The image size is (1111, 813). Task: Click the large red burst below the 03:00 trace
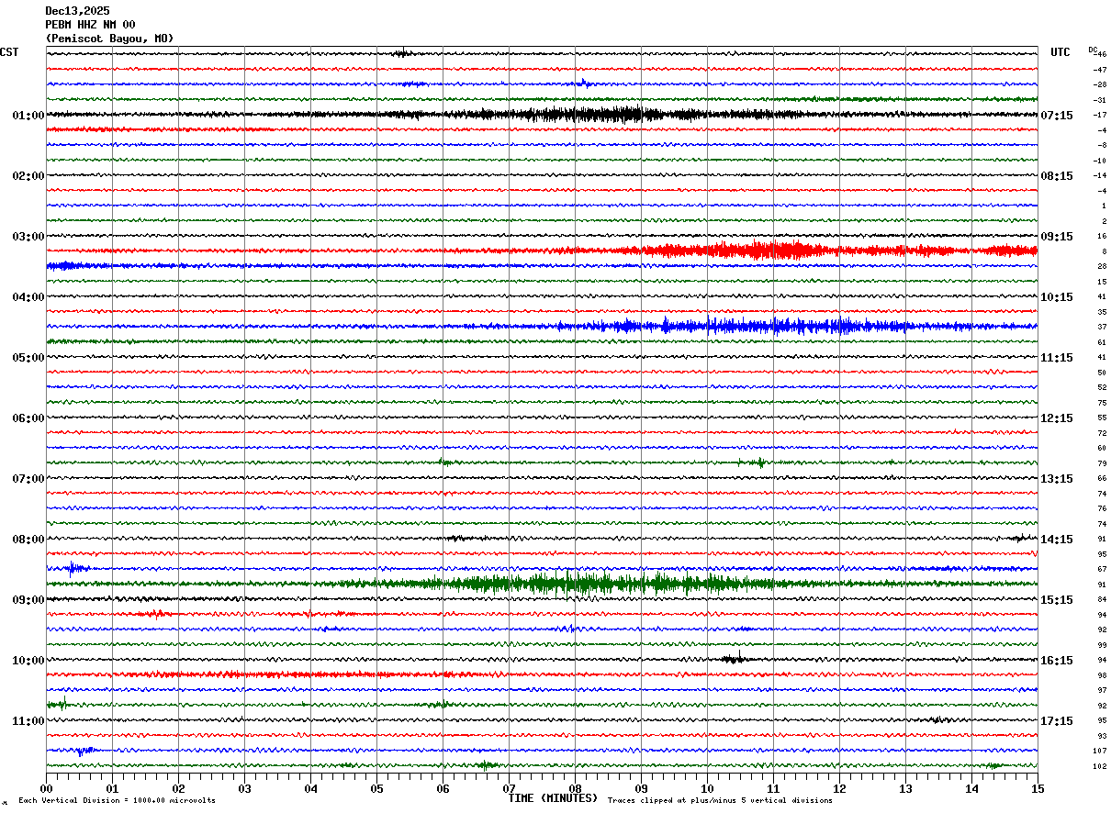[x=771, y=251]
